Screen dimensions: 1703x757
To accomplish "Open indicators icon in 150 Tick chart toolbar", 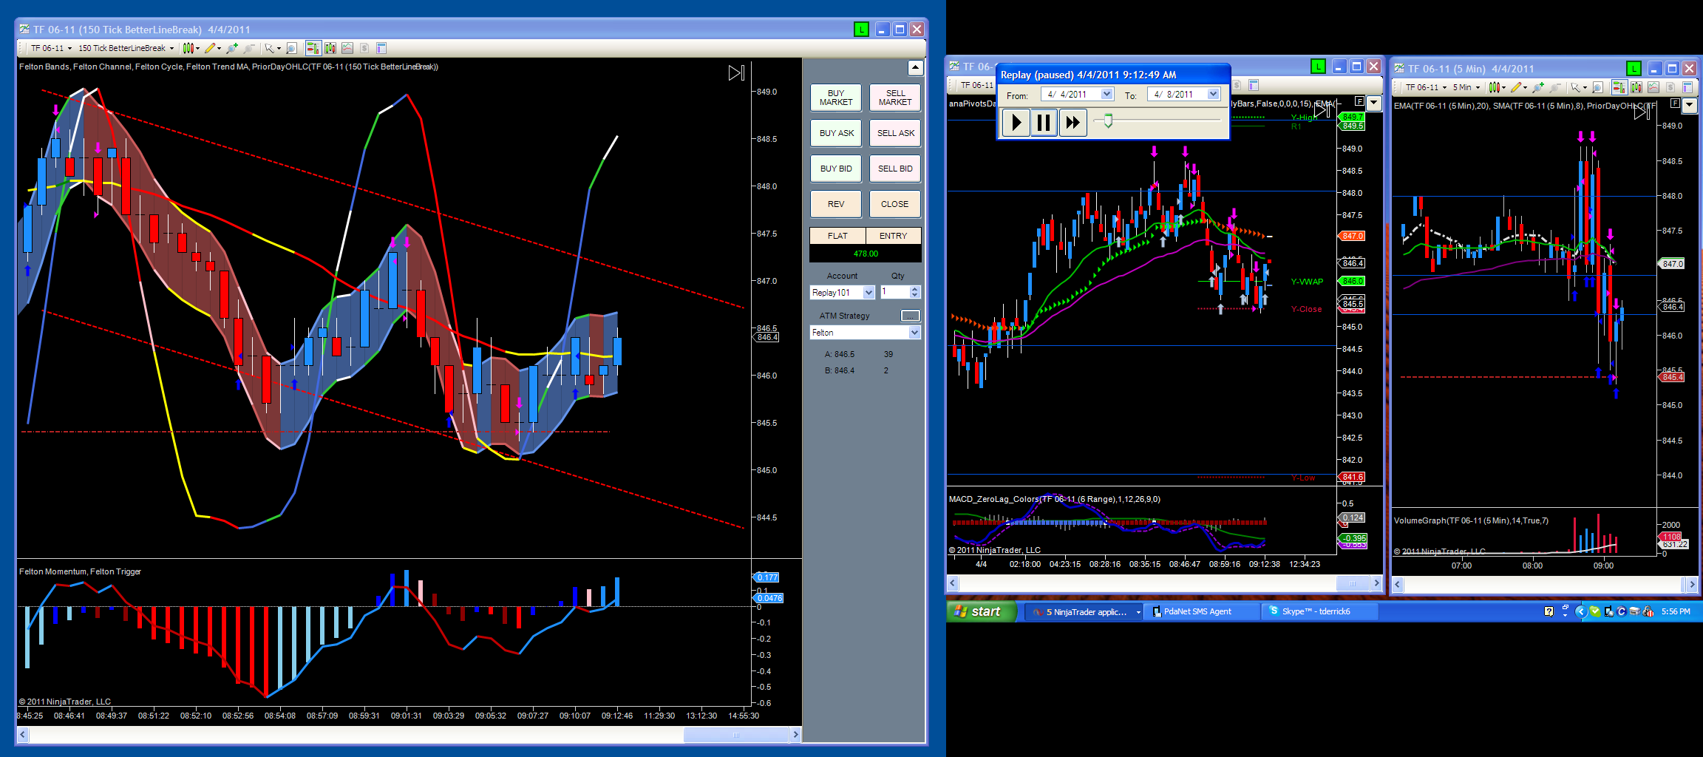I will point(347,48).
